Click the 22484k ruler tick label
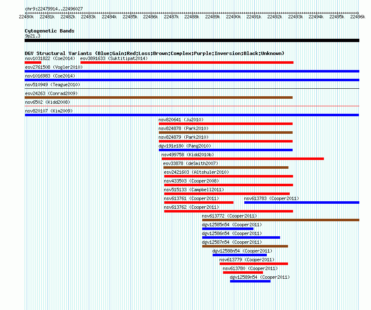371x310 pixels. 109,17
